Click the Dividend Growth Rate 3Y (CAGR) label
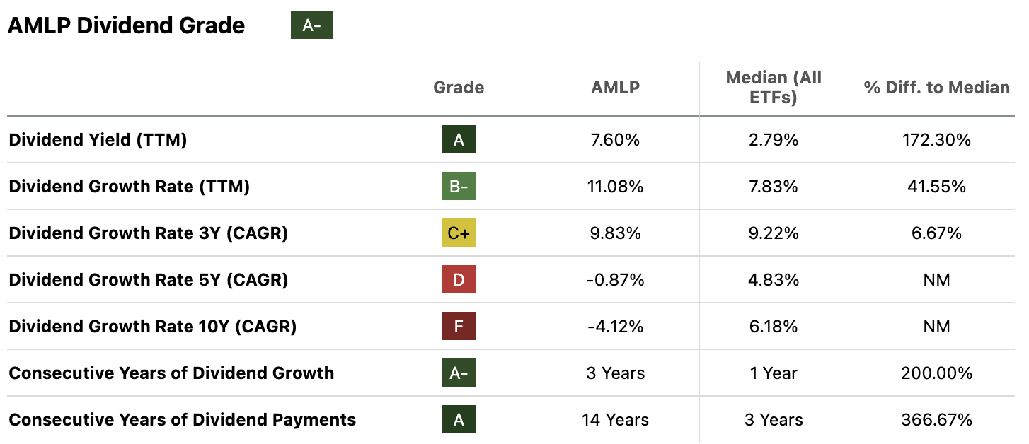Viewport: 1029px width, 444px height. [148, 233]
